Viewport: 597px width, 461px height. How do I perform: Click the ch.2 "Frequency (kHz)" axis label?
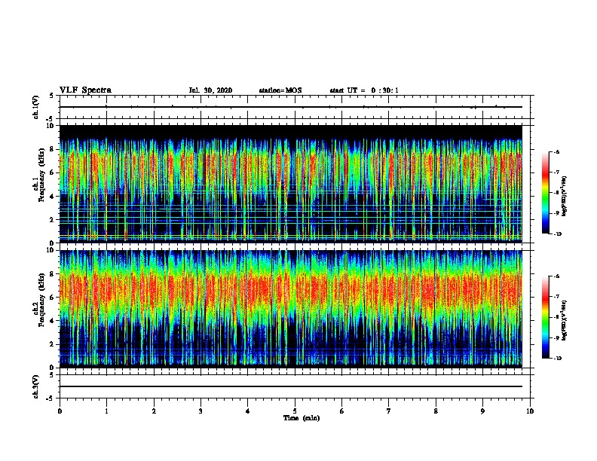point(41,299)
